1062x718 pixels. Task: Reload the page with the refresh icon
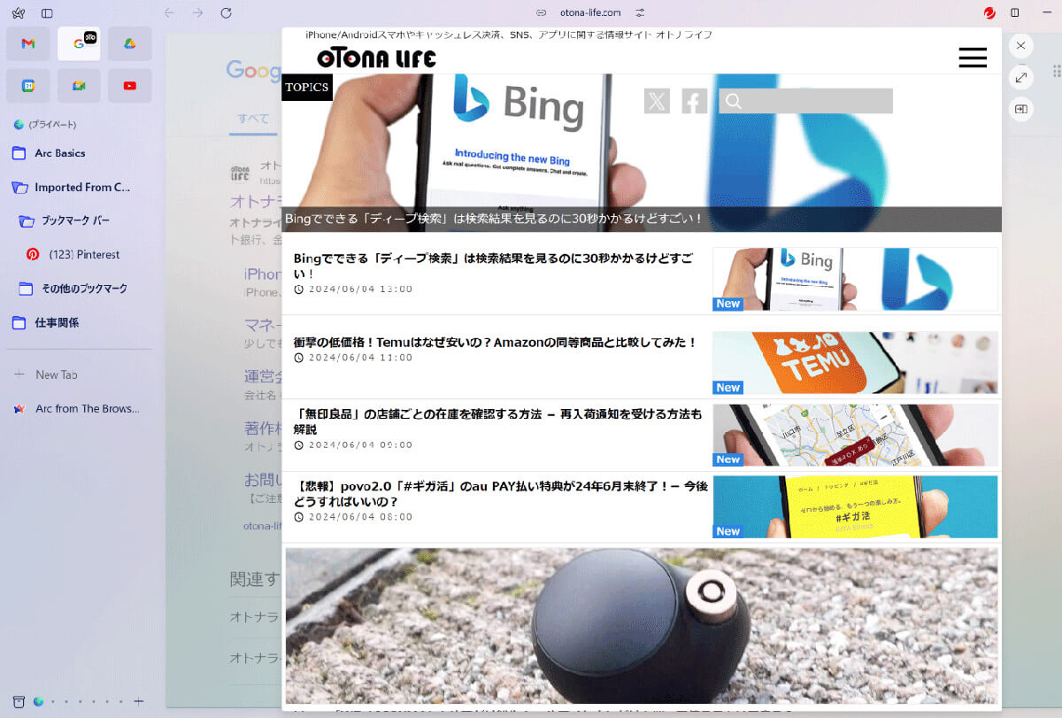coord(226,12)
